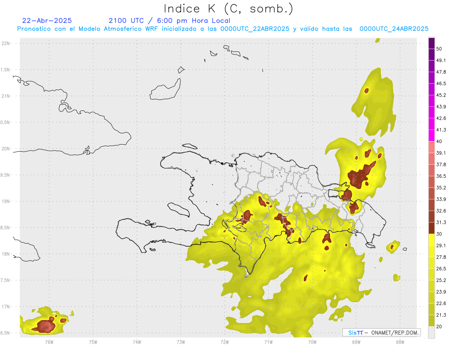This screenshot has width=449, height=347.
Task: Click the legend value '39.1'
Action: pos(441,153)
